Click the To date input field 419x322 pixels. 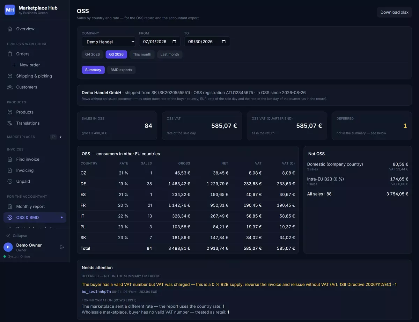click(207, 42)
